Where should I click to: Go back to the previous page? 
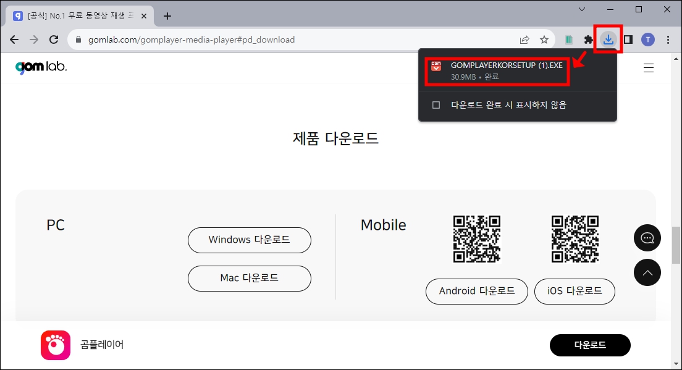point(14,40)
